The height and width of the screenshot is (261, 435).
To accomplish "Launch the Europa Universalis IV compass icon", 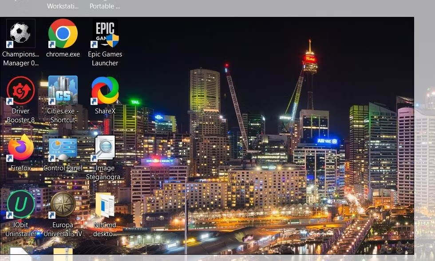I will pos(63,204).
